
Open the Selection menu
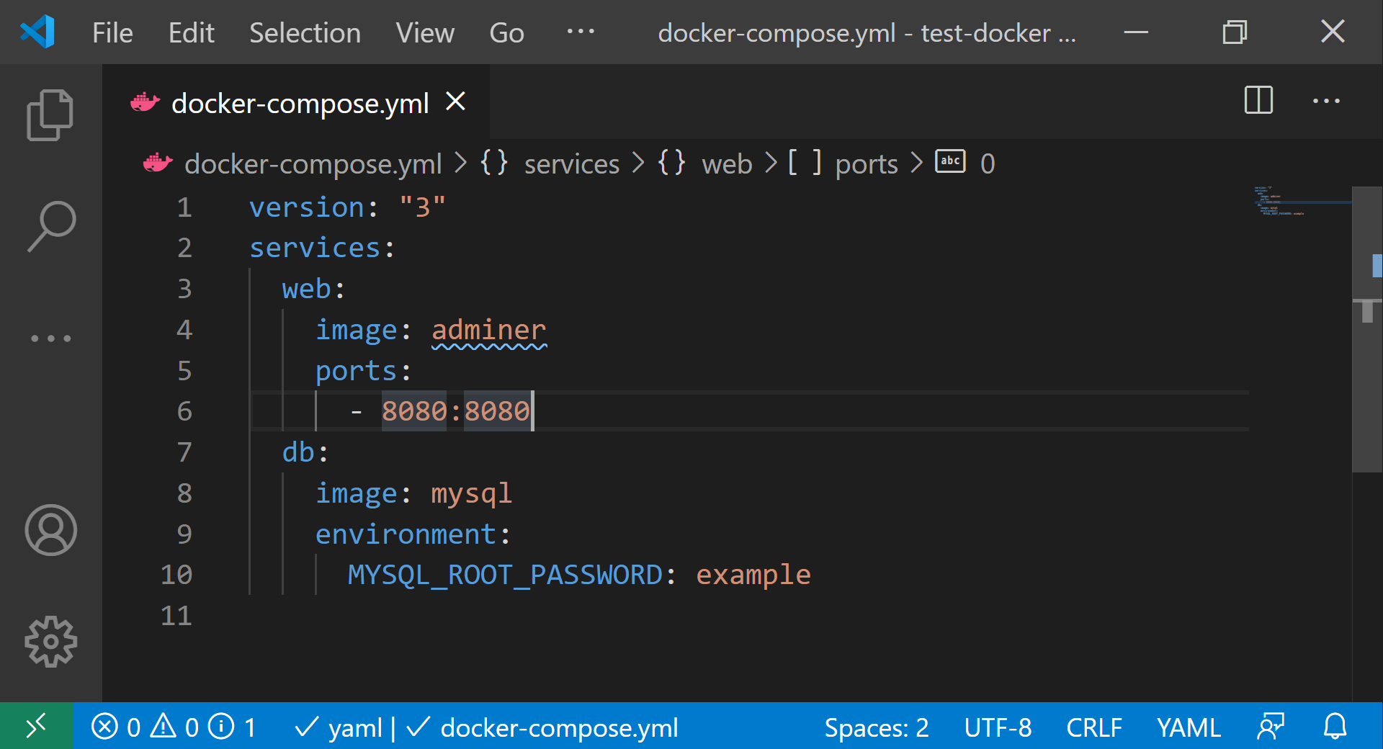(305, 33)
